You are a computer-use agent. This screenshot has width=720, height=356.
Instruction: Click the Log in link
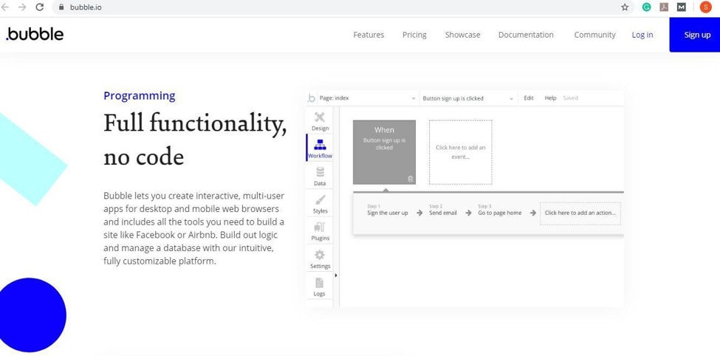[x=642, y=35]
